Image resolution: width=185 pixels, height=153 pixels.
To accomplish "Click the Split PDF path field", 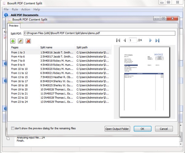I will (x=99, y=33).
